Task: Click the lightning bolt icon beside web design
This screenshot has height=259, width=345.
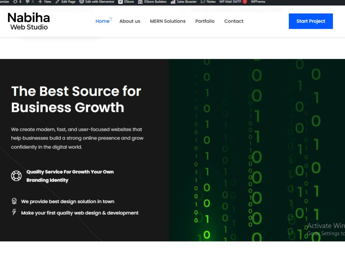Action: [14, 212]
